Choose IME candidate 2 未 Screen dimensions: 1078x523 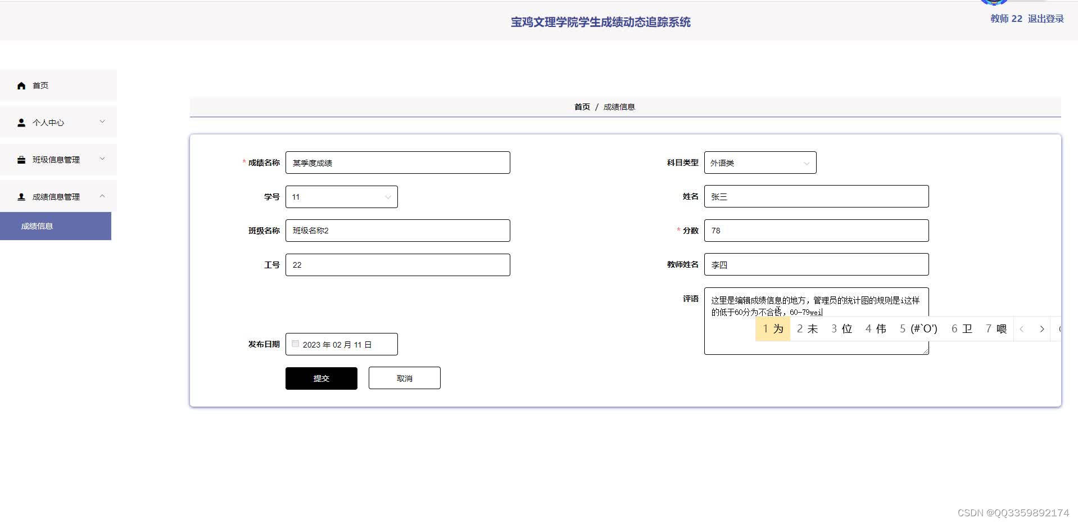click(807, 329)
